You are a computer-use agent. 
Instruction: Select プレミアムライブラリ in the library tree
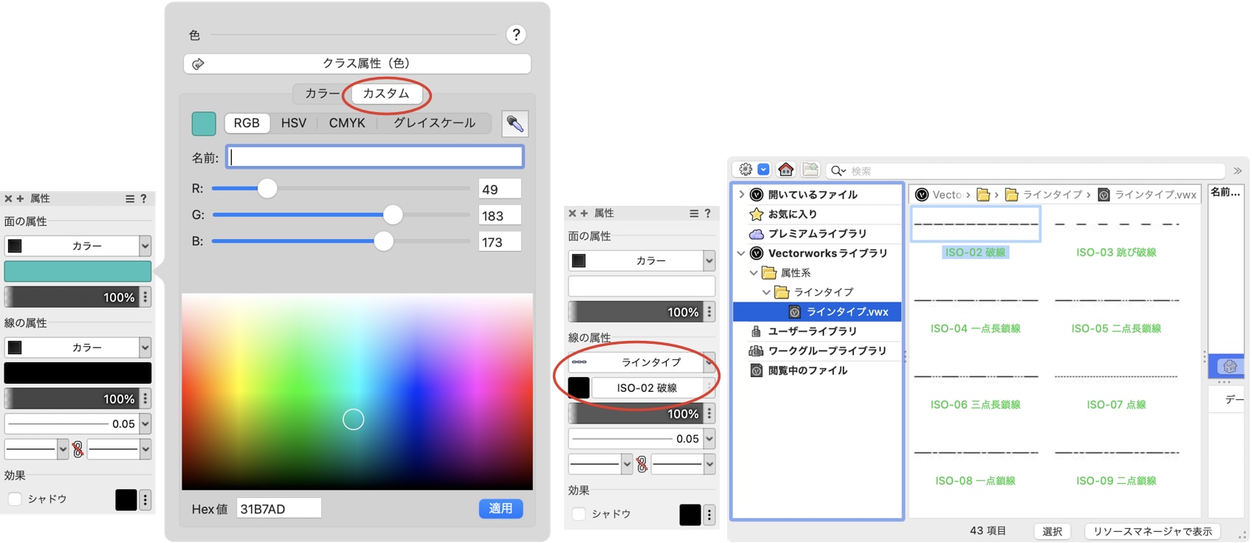point(817,234)
